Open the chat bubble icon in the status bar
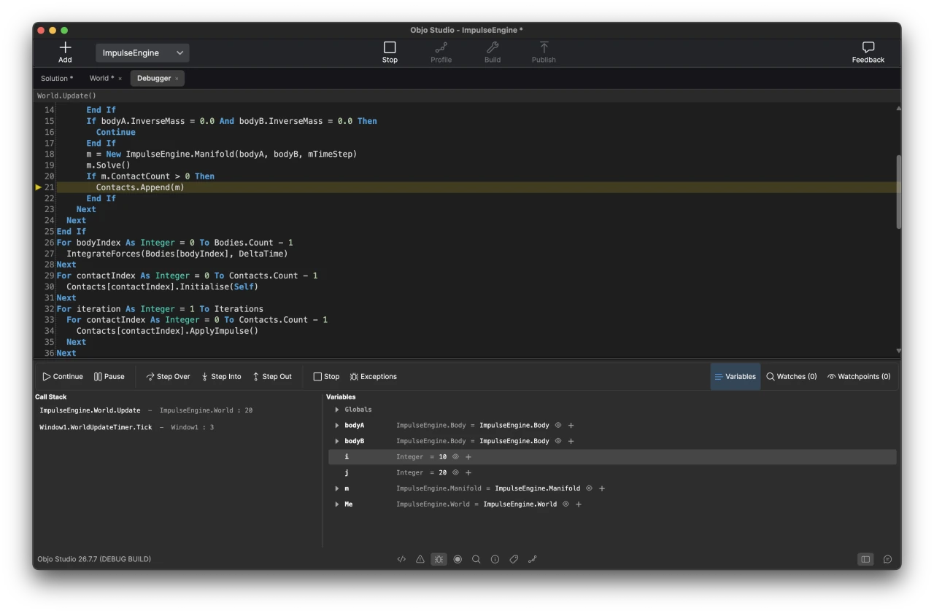Image resolution: width=934 pixels, height=613 pixels. (x=887, y=560)
